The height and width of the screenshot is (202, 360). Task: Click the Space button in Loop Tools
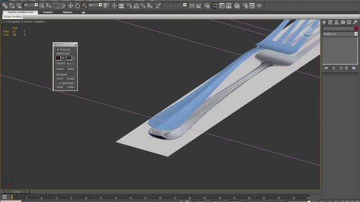tap(71, 69)
